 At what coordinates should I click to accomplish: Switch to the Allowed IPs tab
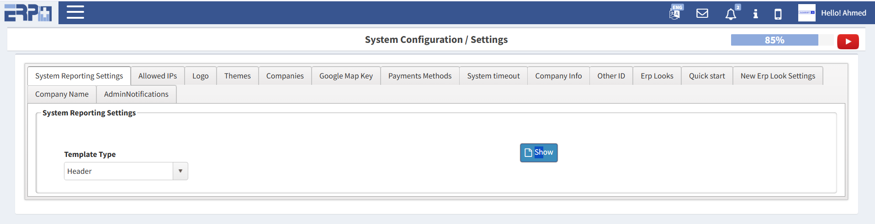(x=158, y=76)
